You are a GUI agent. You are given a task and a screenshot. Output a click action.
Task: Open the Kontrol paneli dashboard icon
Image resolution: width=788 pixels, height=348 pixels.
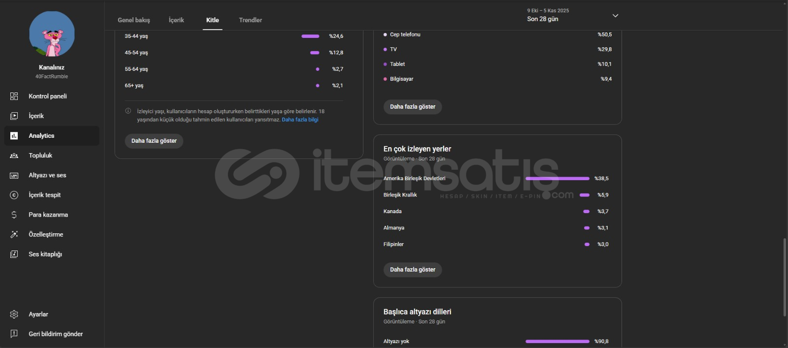pyautogui.click(x=14, y=96)
